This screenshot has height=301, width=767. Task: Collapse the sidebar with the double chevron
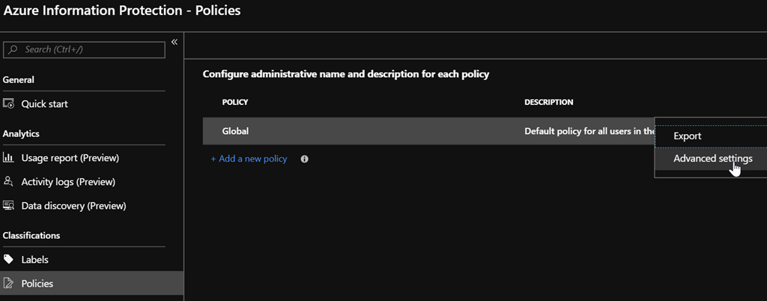point(174,42)
